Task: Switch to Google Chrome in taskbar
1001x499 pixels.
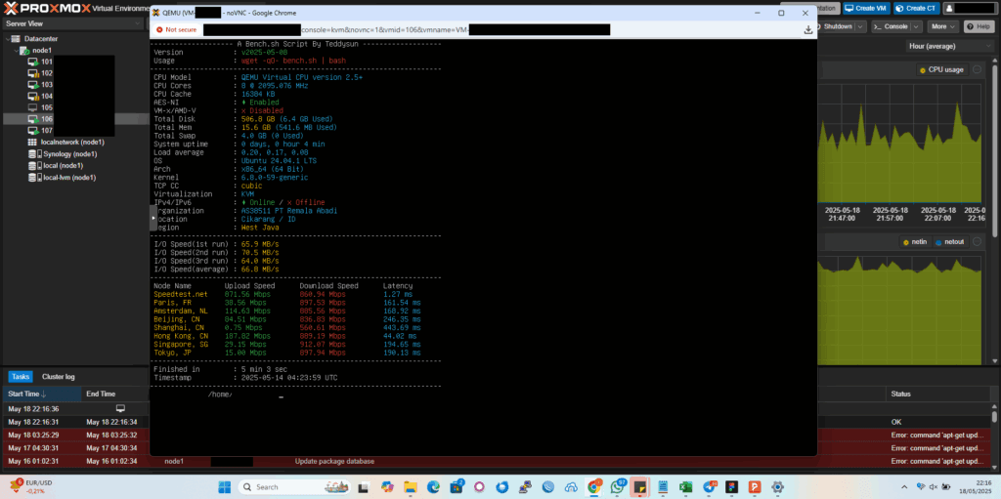Action: click(x=593, y=487)
